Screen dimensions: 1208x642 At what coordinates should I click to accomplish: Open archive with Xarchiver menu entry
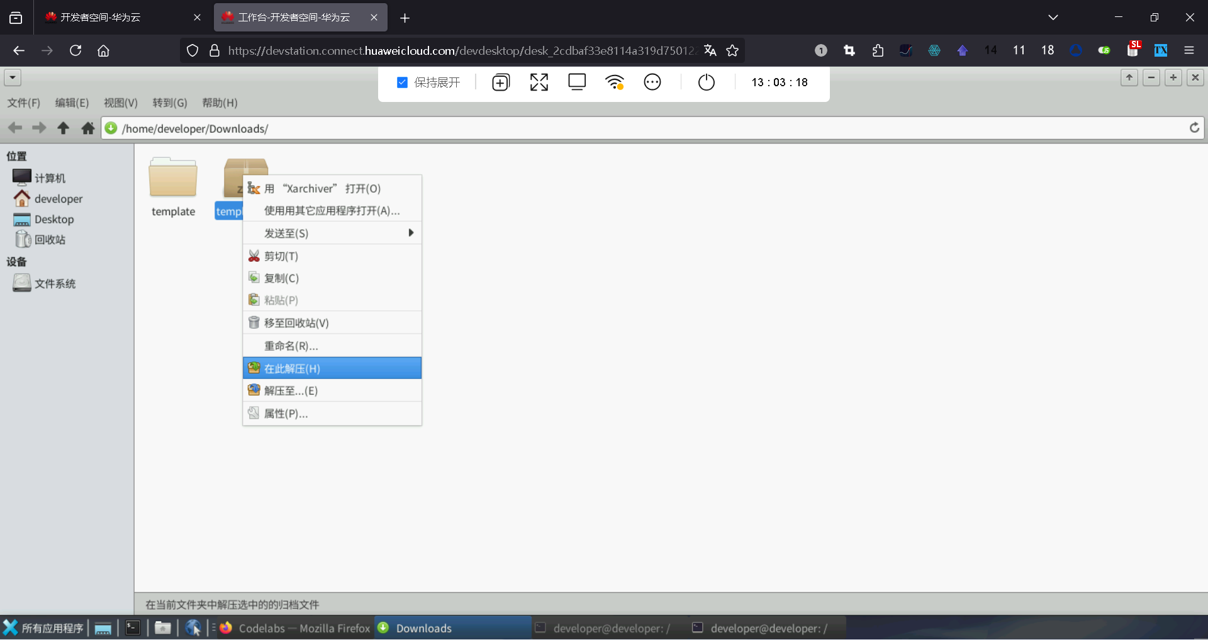click(332, 188)
